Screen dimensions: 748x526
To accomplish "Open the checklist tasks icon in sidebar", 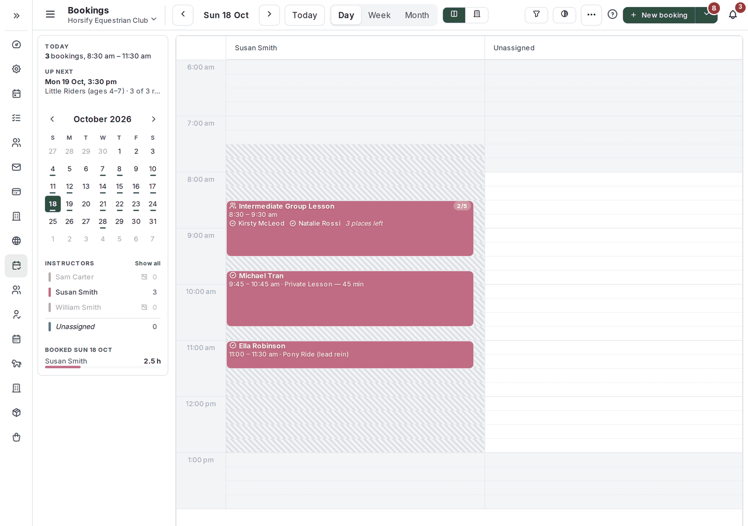I will (x=16, y=118).
